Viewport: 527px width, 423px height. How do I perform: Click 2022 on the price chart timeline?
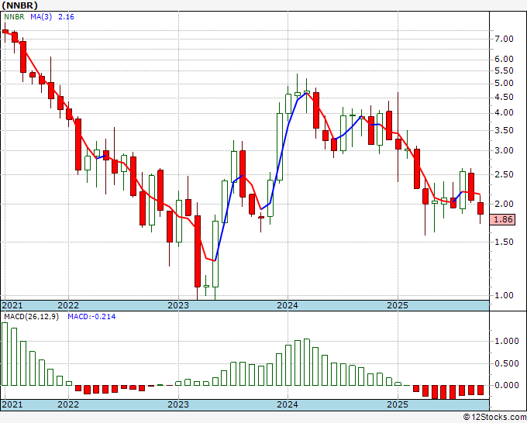click(68, 305)
